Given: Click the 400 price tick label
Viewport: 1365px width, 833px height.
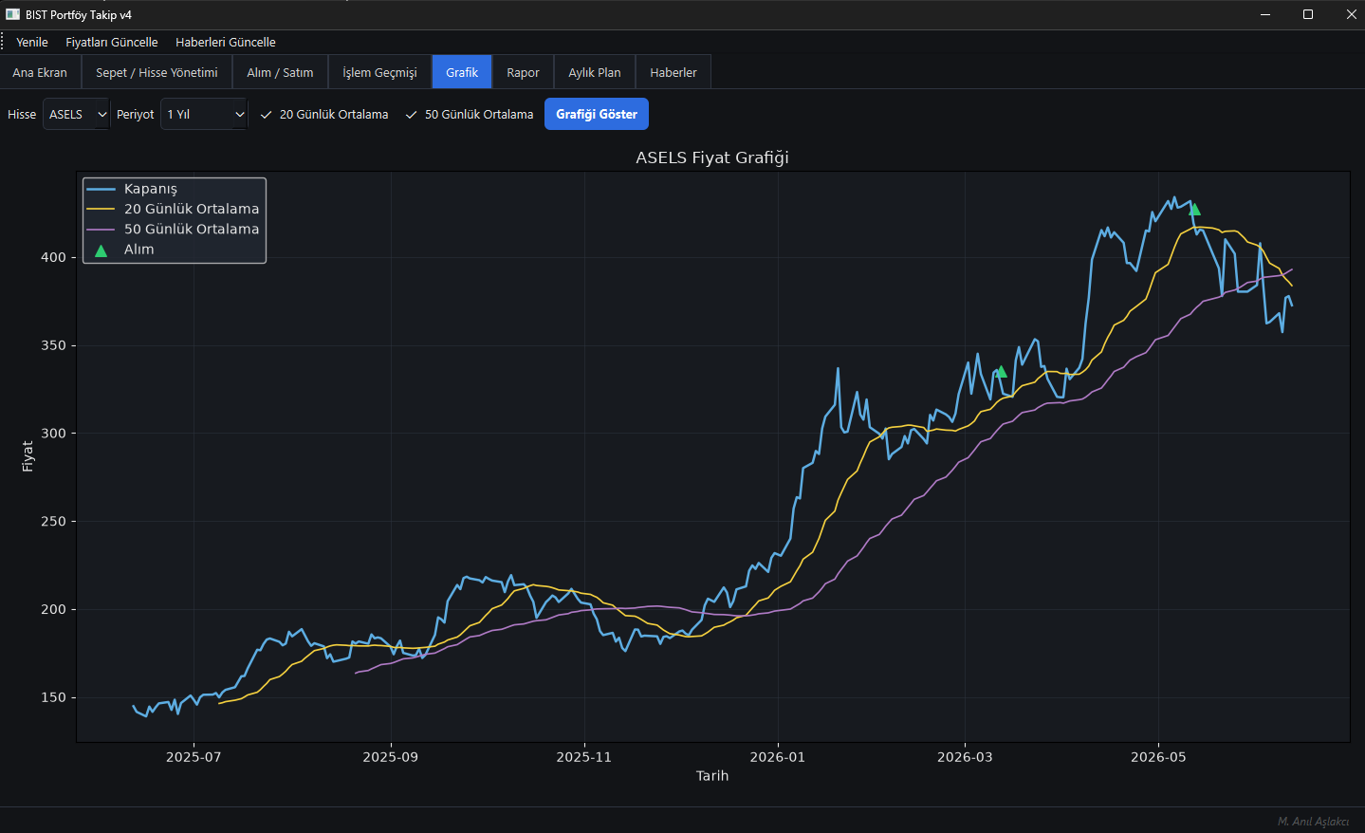Looking at the screenshot, I should (x=53, y=257).
